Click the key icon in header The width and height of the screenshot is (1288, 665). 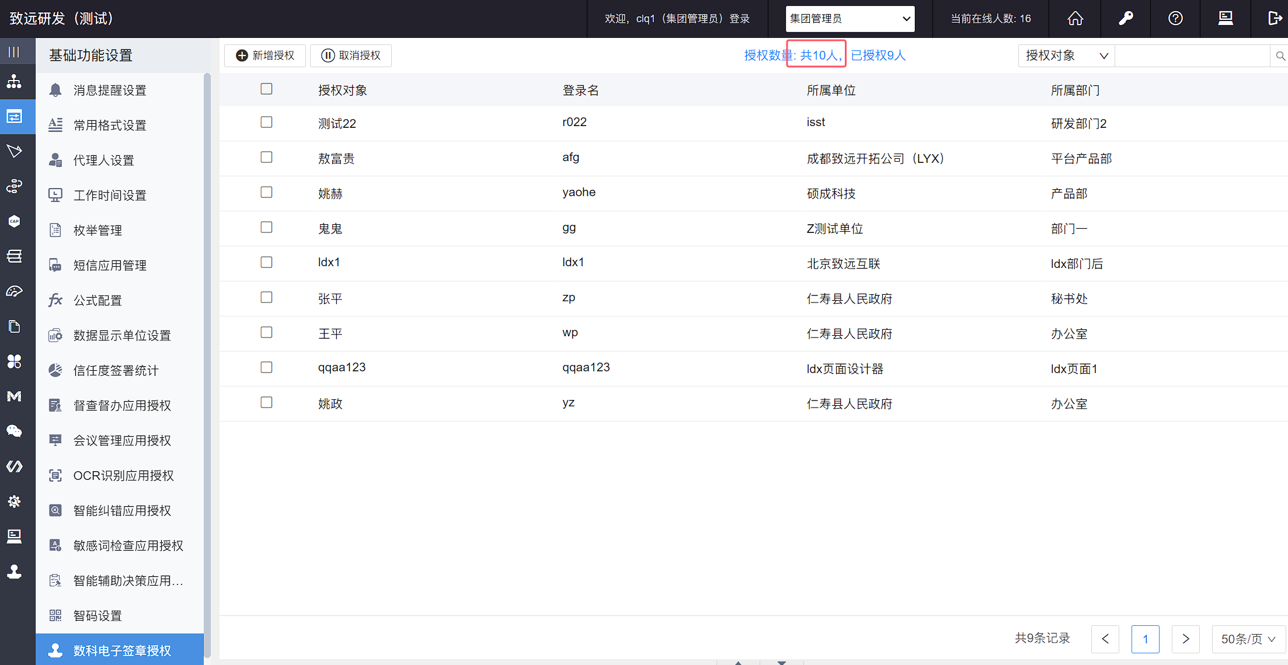pos(1125,19)
